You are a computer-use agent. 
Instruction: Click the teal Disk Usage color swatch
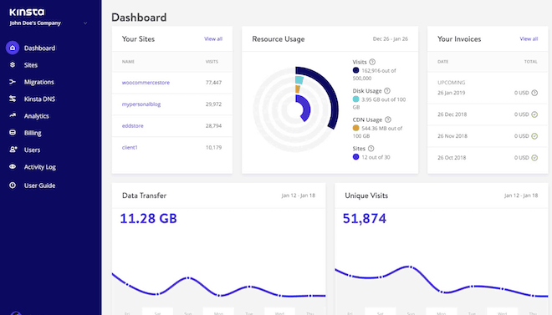click(356, 99)
